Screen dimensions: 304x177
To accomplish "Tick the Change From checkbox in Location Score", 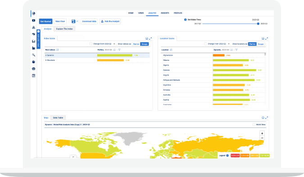I will (205, 44).
